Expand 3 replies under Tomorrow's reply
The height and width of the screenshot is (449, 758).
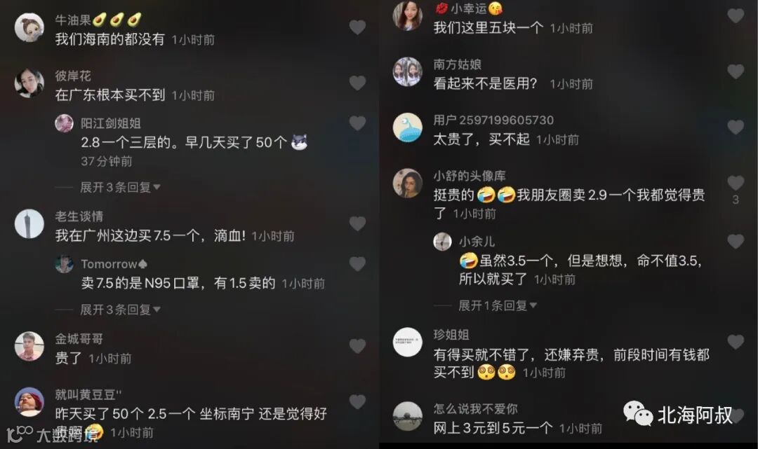(120, 310)
